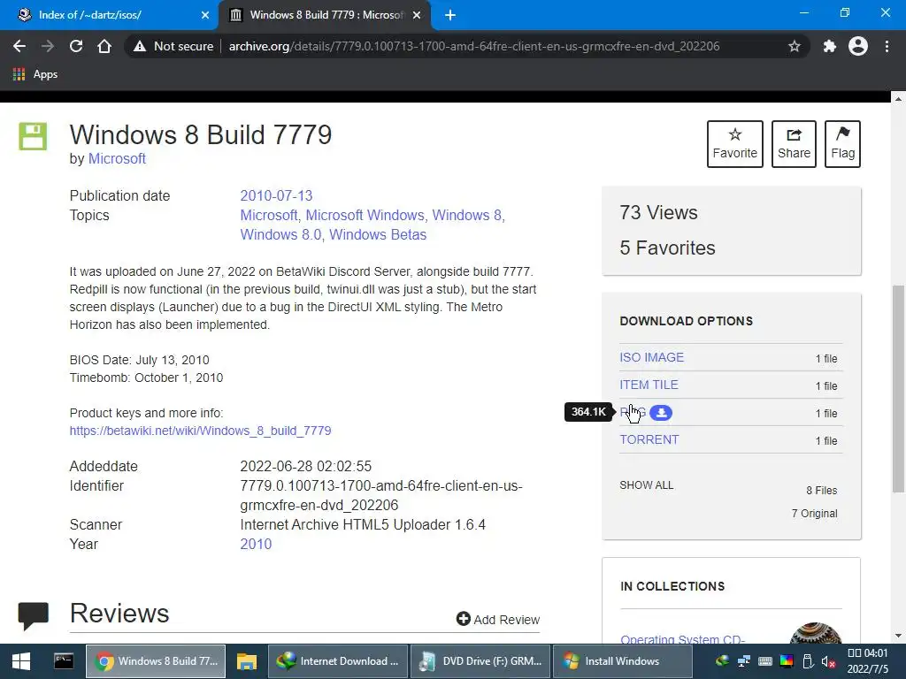This screenshot has height=679, width=906.
Task: Click the Not secure warning icon
Action: coord(140,46)
